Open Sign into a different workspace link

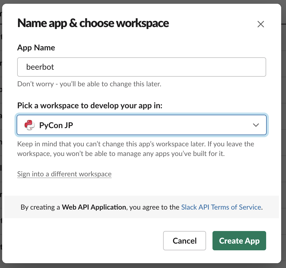point(64,174)
